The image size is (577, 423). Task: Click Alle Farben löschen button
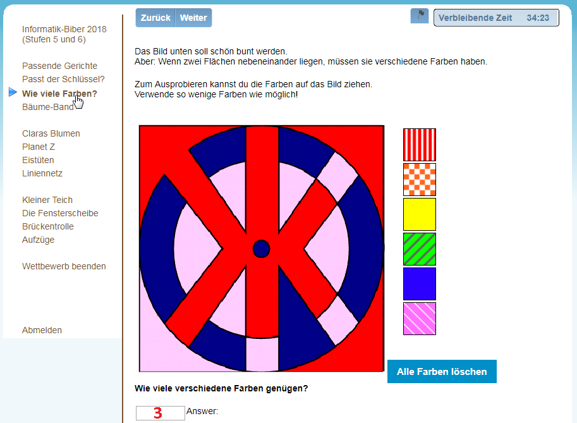(442, 371)
